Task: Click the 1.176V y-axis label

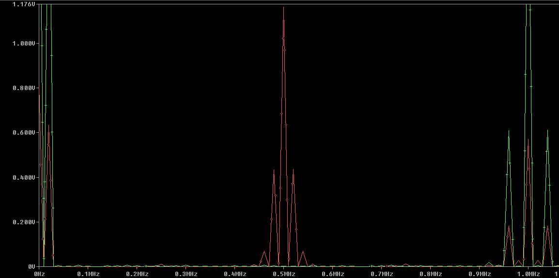Action: [24, 4]
